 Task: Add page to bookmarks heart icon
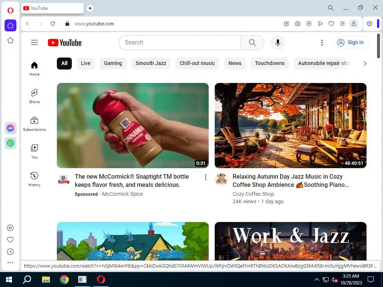(331, 24)
